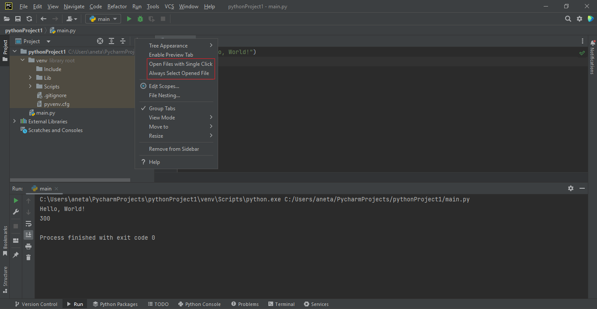Switch to the Python Console tool window
The width and height of the screenshot is (597, 309).
coord(199,304)
